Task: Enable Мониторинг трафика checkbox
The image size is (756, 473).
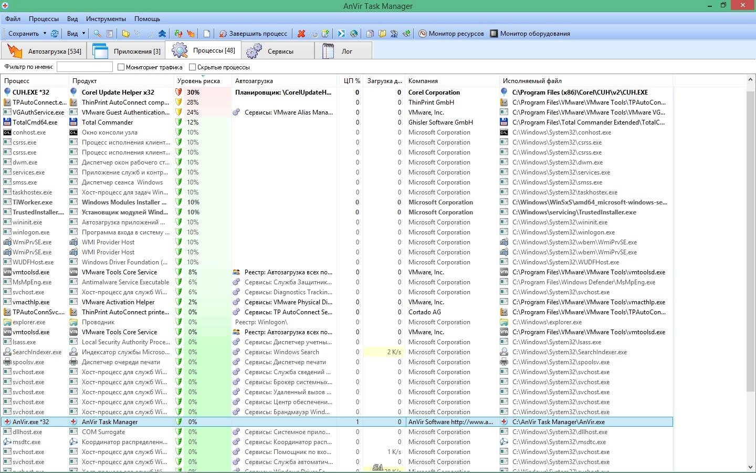Action: (x=121, y=67)
